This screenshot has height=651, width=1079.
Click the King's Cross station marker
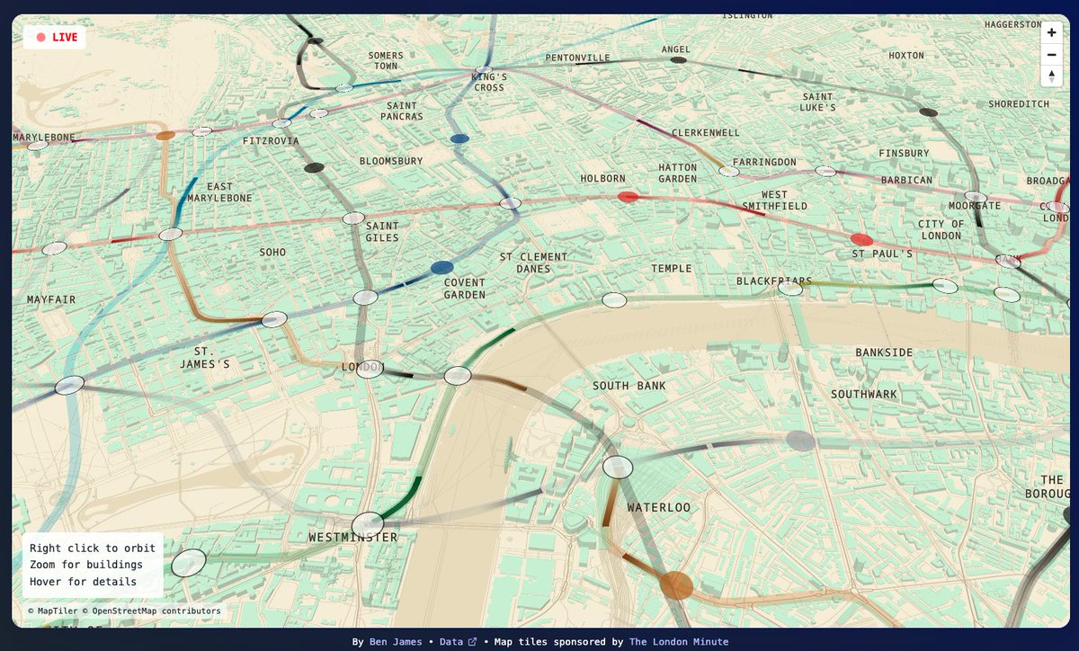tap(484, 69)
